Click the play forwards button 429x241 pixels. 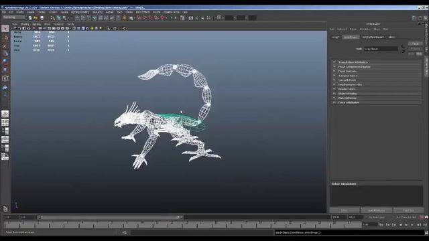click(406, 225)
